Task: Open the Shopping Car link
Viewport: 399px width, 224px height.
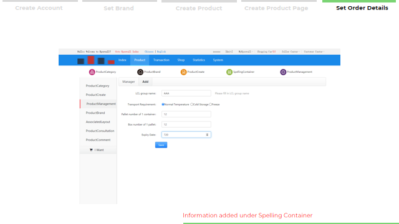Action: point(266,52)
